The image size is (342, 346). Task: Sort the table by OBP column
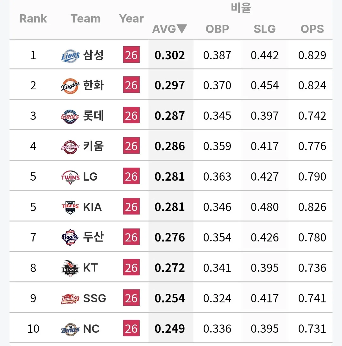pos(217,29)
